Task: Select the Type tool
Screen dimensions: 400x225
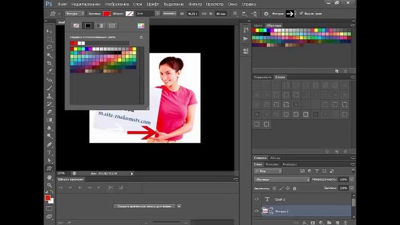Action: [x=49, y=152]
